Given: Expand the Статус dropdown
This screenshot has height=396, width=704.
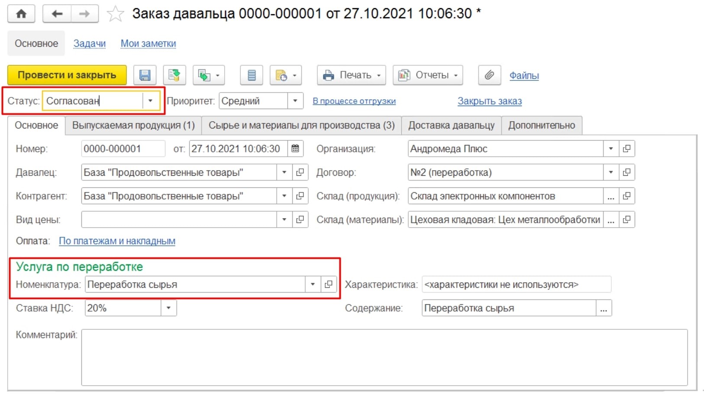Looking at the screenshot, I should point(150,101).
